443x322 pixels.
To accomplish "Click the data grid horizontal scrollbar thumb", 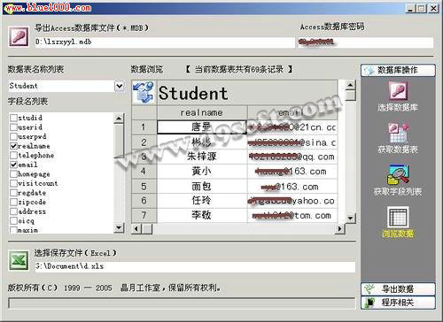I will (147, 229).
